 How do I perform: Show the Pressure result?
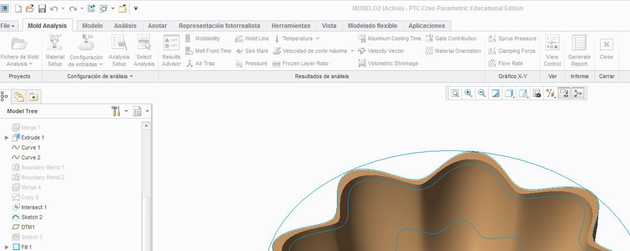pos(251,64)
